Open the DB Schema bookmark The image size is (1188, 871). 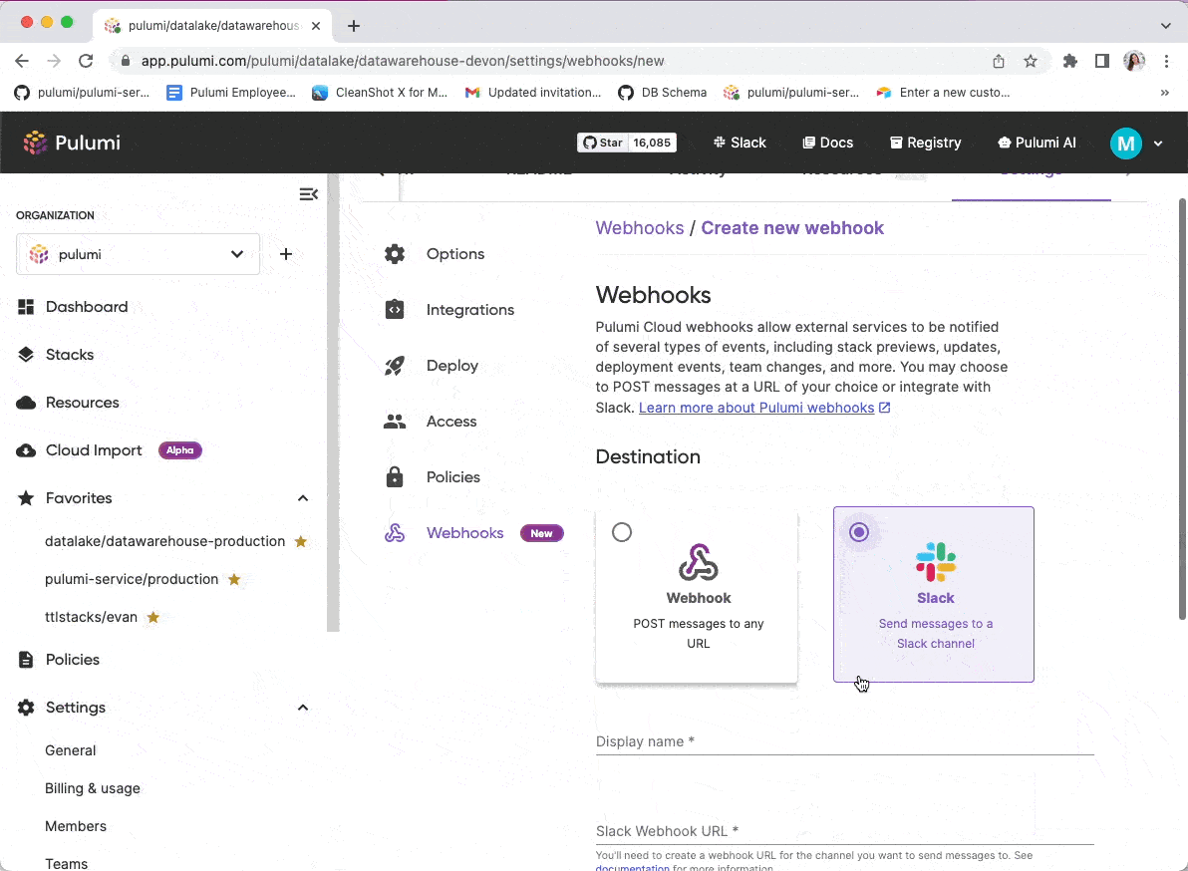coord(662,93)
